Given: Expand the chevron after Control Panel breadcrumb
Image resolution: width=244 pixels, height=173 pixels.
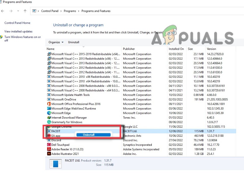Looking at the screenshot, I should 61,11.
